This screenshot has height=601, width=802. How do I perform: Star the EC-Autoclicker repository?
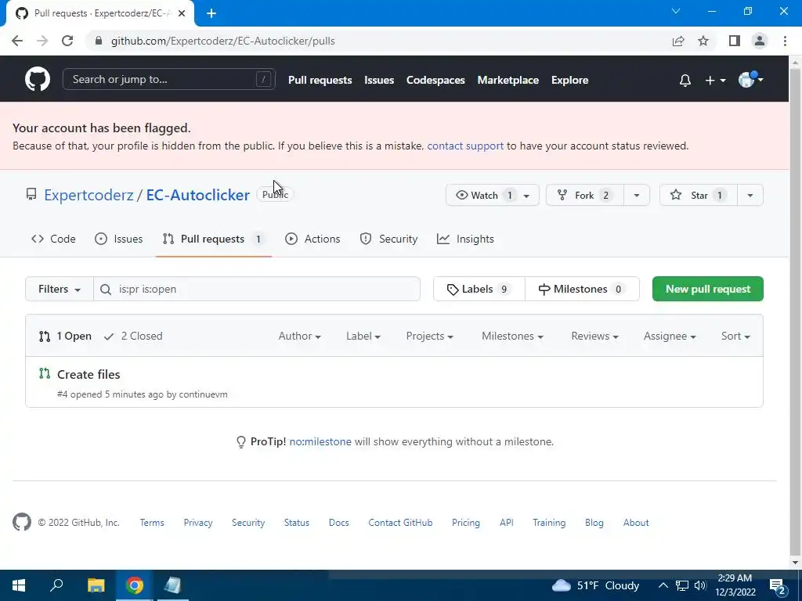(699, 195)
